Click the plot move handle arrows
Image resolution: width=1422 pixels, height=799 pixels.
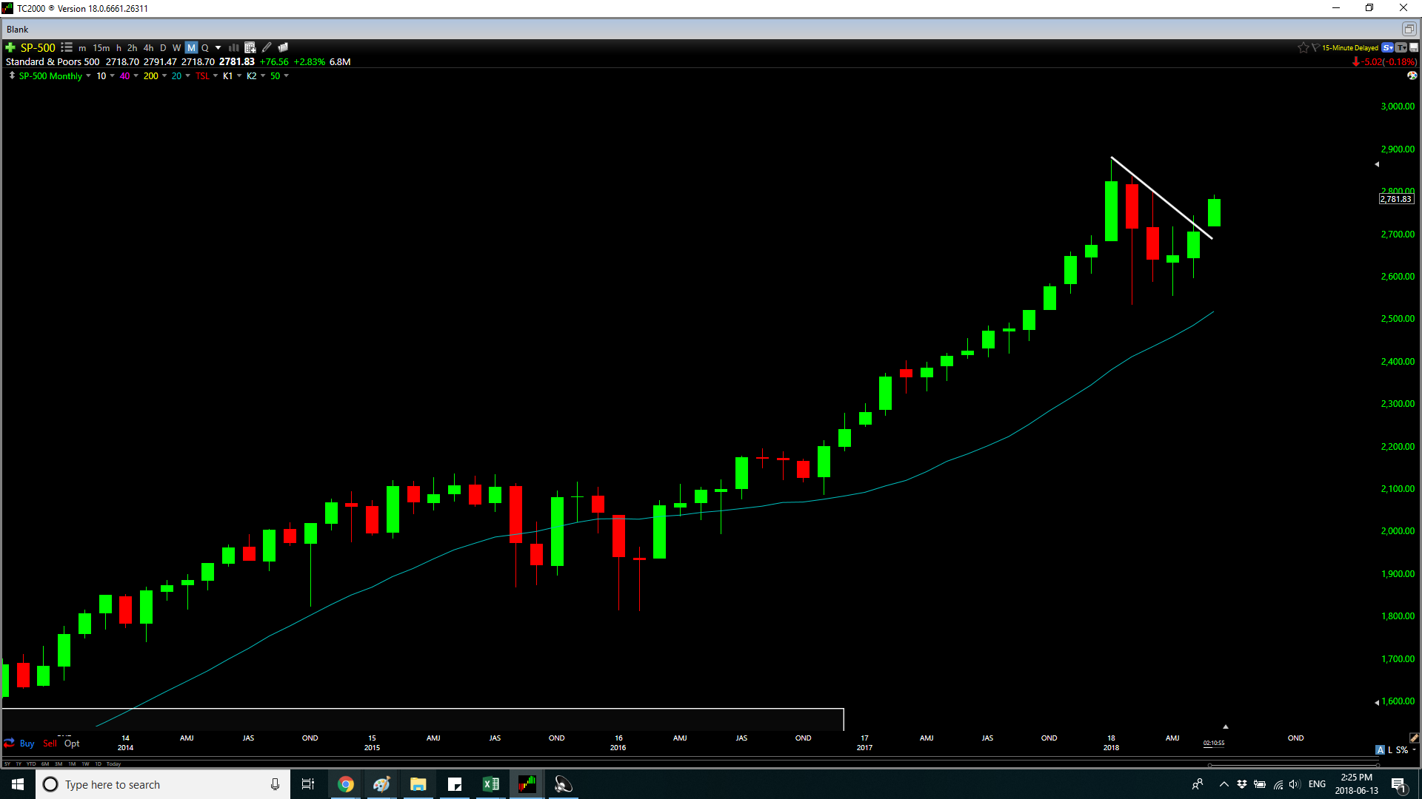tap(12, 75)
